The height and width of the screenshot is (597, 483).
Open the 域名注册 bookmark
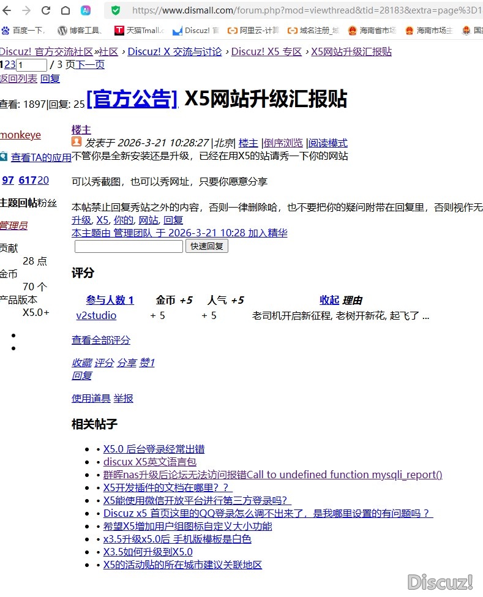313,31
